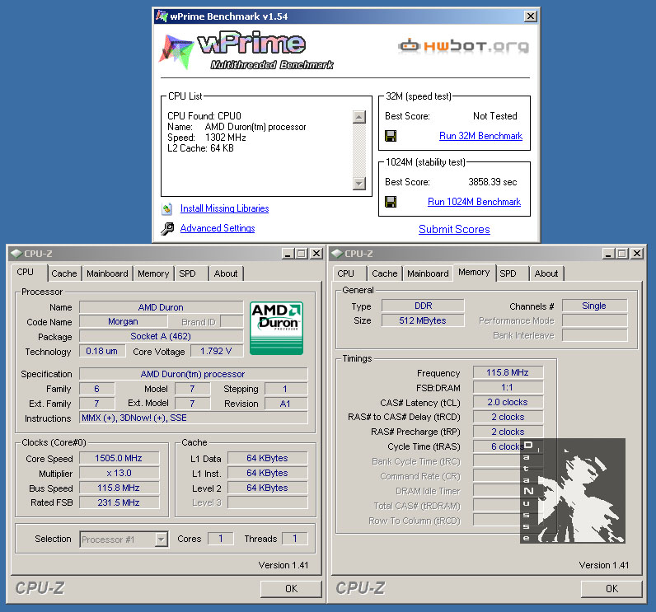Click OK in the right CPU-Z window
Image resolution: width=656 pixels, height=612 pixels.
[611, 589]
